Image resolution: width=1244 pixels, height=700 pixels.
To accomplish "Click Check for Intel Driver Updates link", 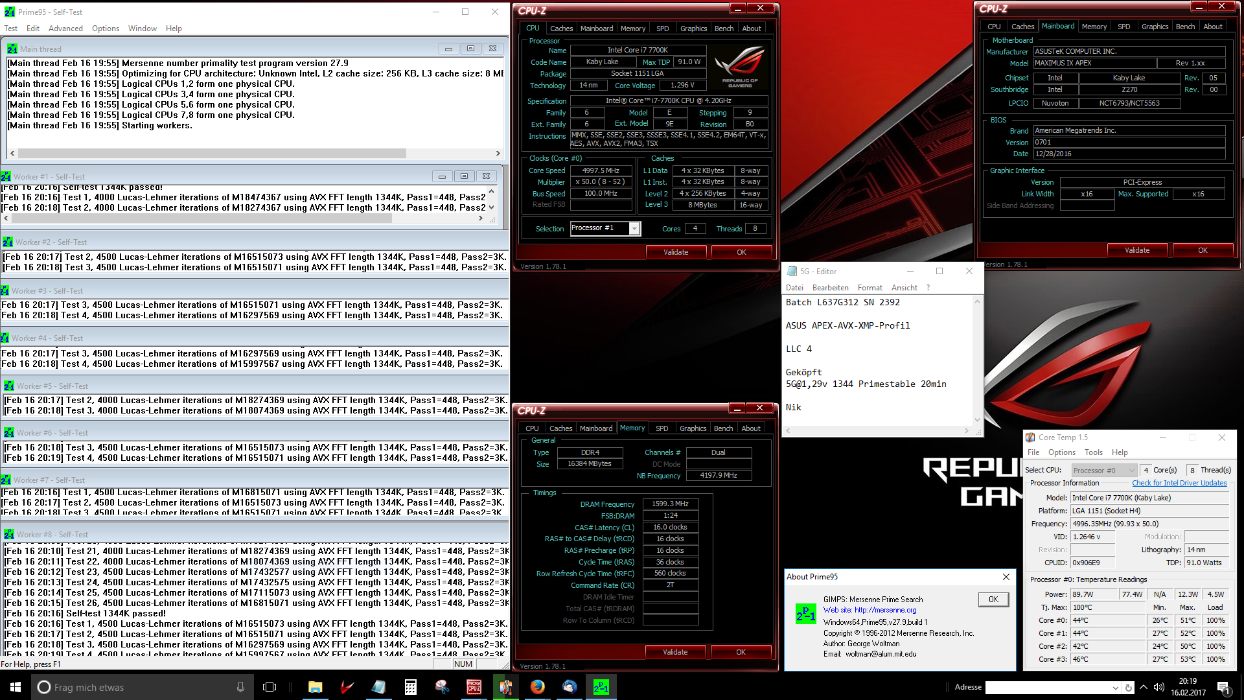I will point(1179,483).
